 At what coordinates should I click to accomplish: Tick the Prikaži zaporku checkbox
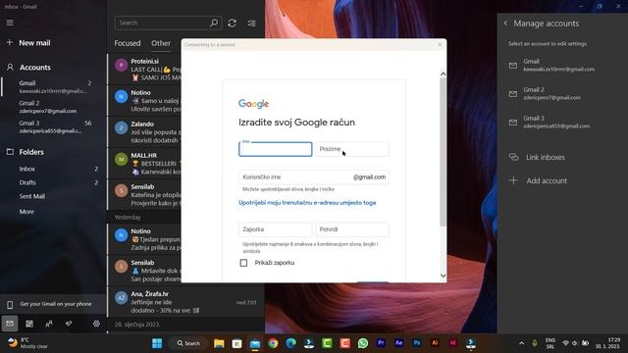pyautogui.click(x=243, y=263)
